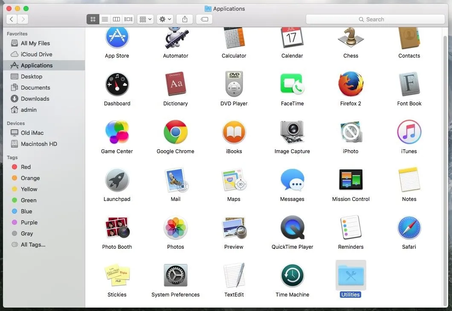The height and width of the screenshot is (311, 452).
Task: Open the Dictionary application
Action: coord(176,84)
